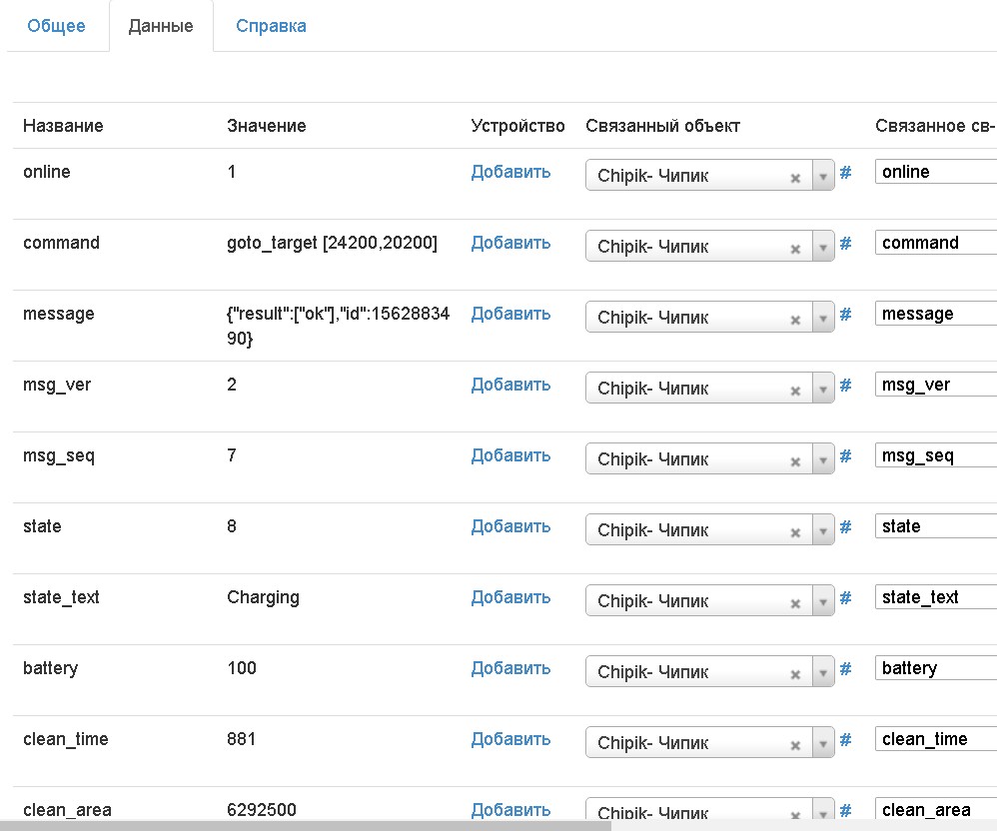Clear linked object in battery row
This screenshot has width=997, height=831.
tap(795, 674)
